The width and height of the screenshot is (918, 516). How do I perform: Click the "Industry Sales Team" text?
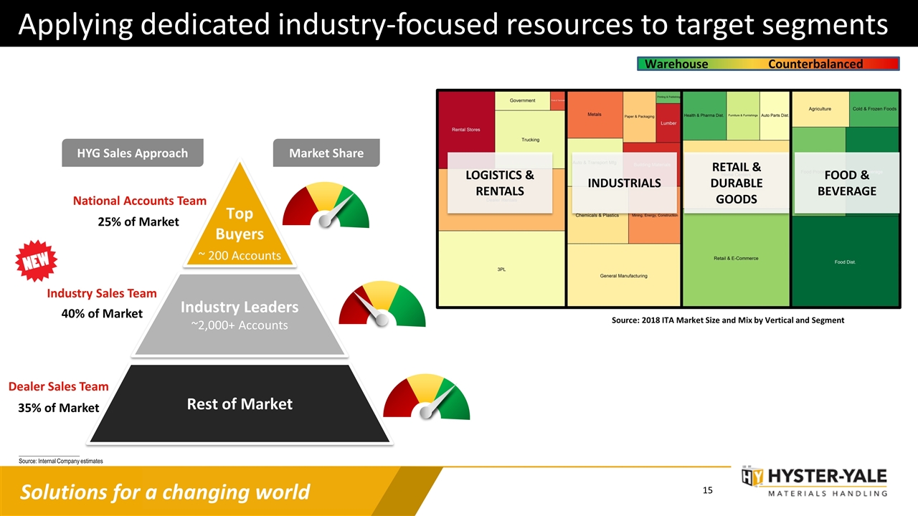102,293
